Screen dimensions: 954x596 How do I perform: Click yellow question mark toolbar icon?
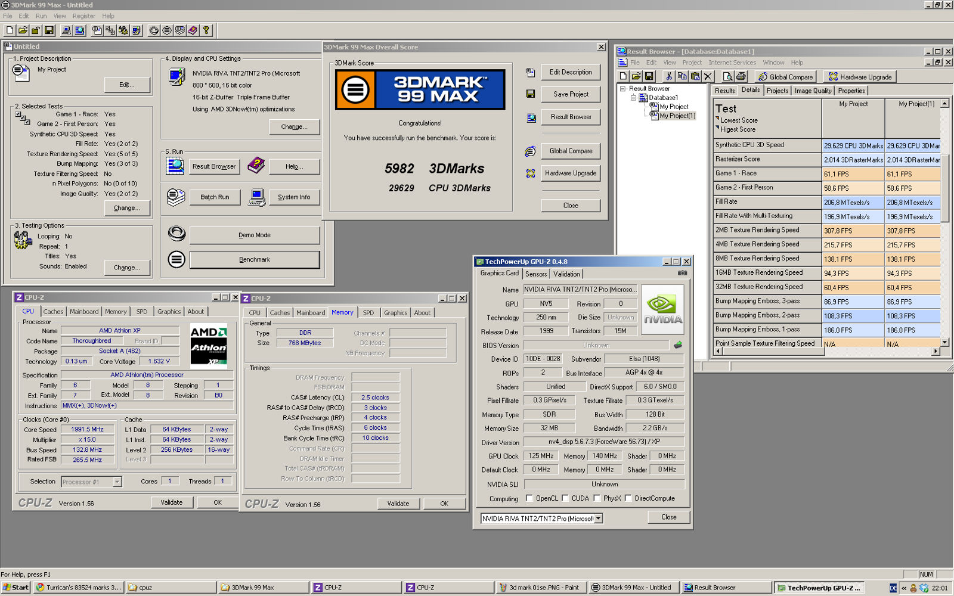pos(206,30)
